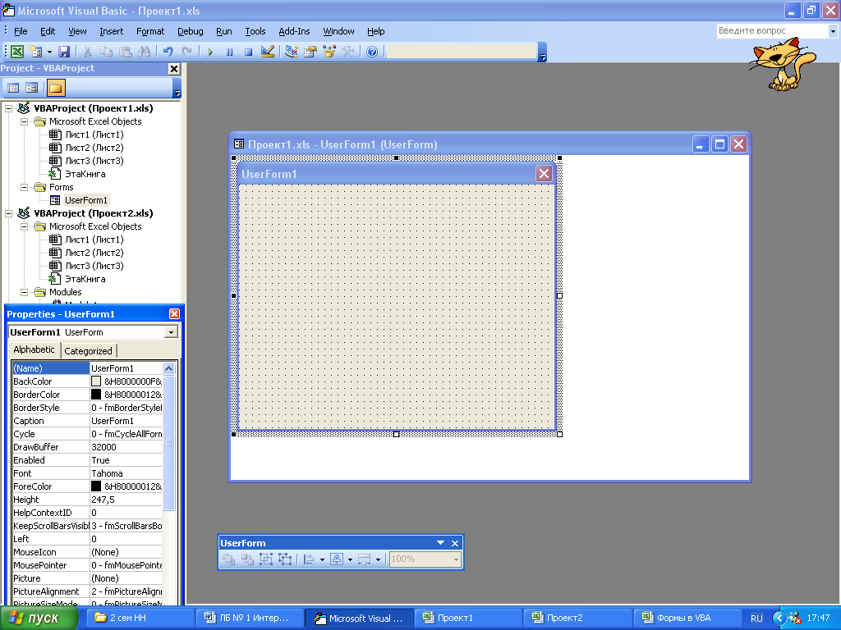Image resolution: width=841 pixels, height=630 pixels.
Task: Open the 100% zoom combo box
Action: (425, 559)
